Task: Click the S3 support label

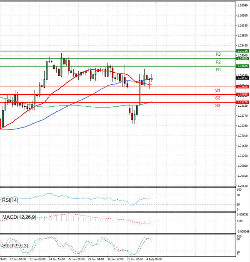Action: click(x=217, y=105)
